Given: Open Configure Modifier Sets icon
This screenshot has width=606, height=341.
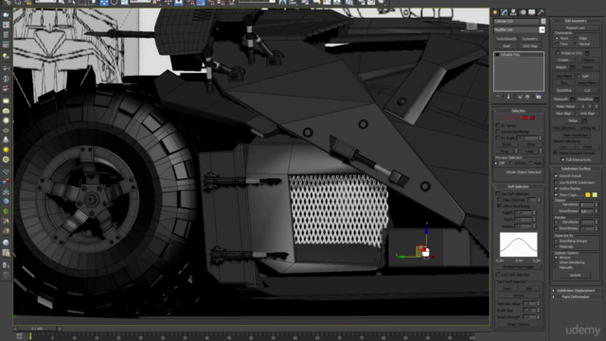Looking at the screenshot, I should pyautogui.click(x=539, y=97).
